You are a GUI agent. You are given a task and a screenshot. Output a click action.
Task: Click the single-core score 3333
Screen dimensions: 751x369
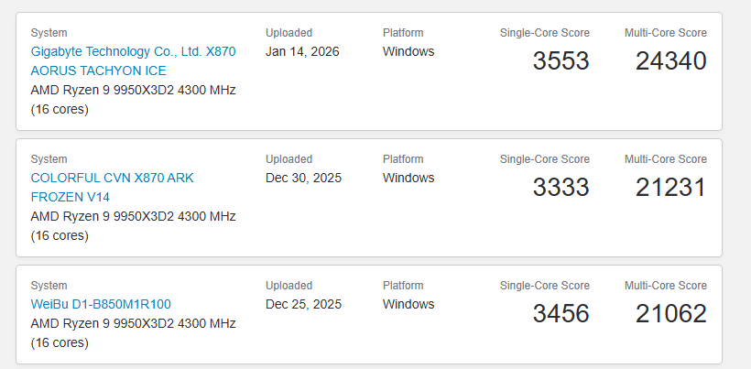coord(561,188)
